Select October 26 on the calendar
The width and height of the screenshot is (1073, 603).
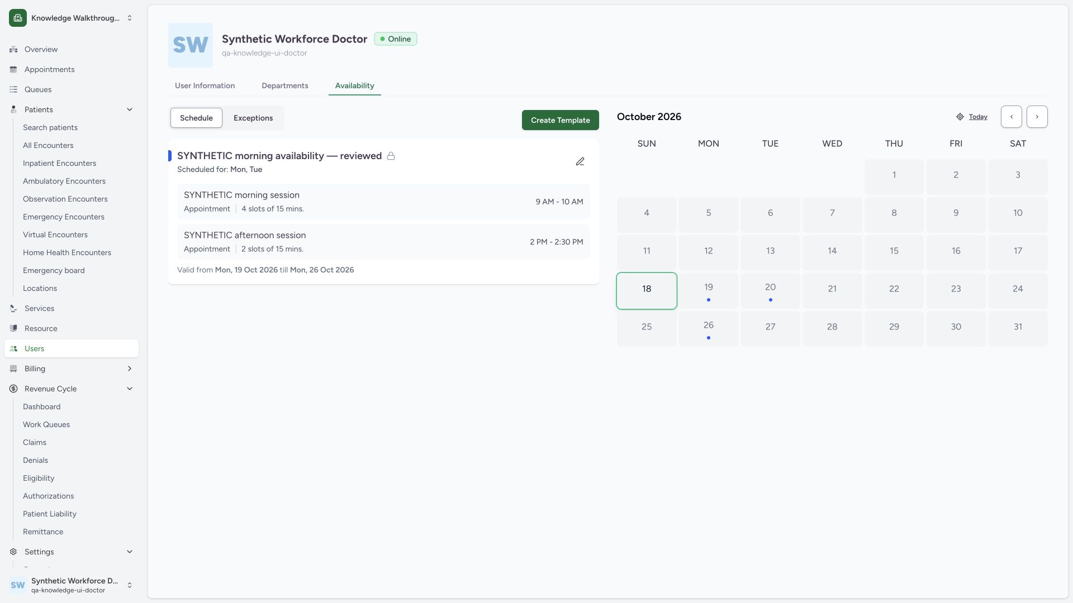(709, 329)
